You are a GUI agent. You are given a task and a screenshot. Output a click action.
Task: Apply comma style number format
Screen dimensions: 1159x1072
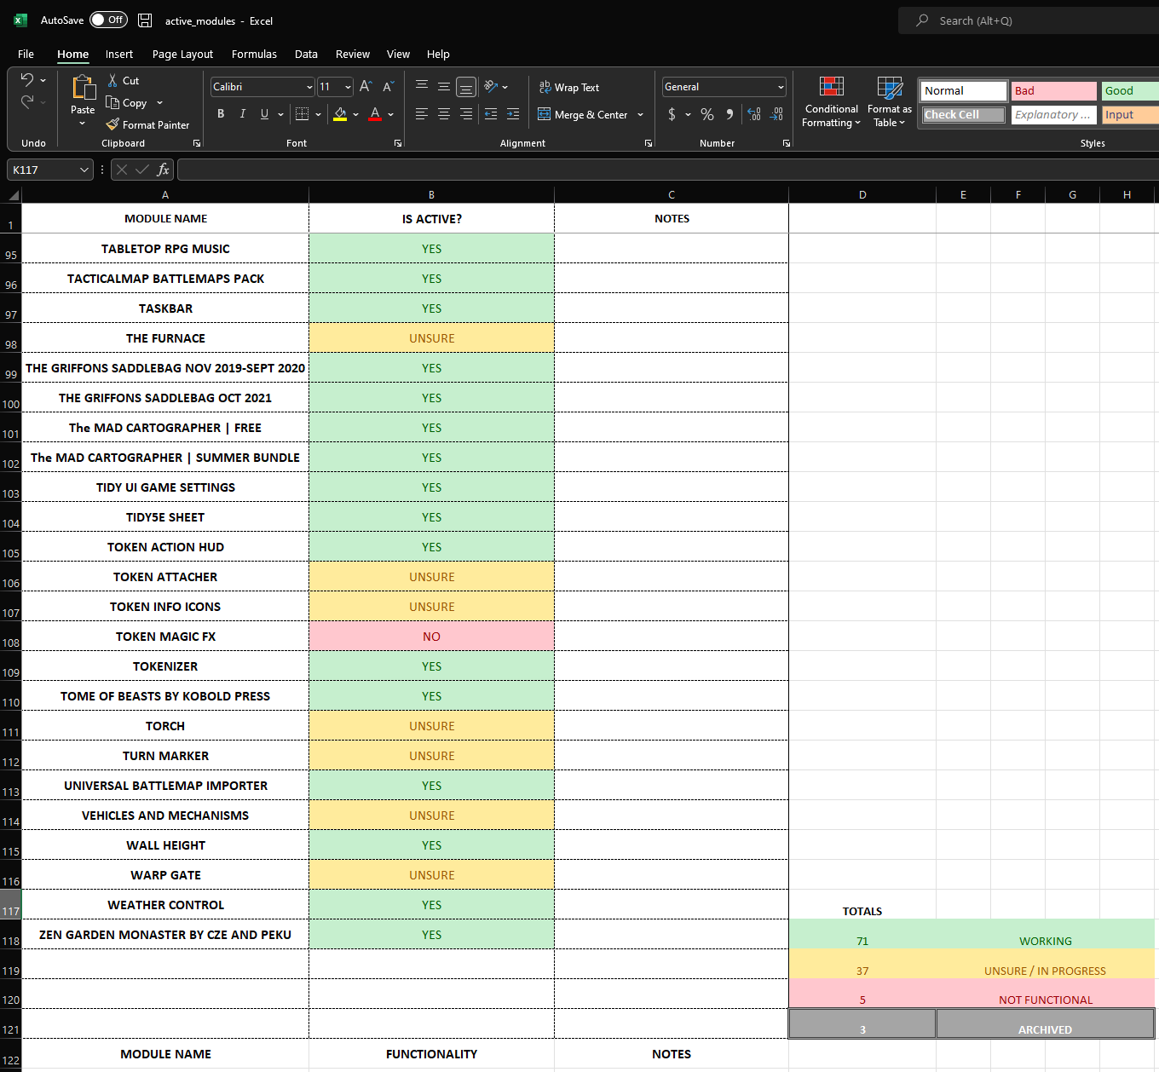tap(729, 114)
